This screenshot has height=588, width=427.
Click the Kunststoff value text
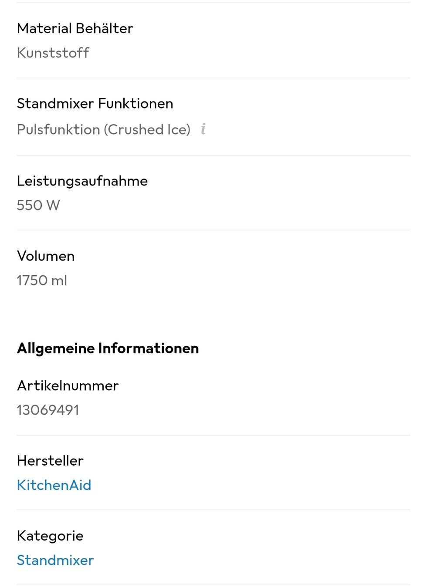coord(53,53)
